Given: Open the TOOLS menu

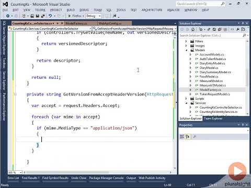Looking at the screenshot, I should click(121, 10).
